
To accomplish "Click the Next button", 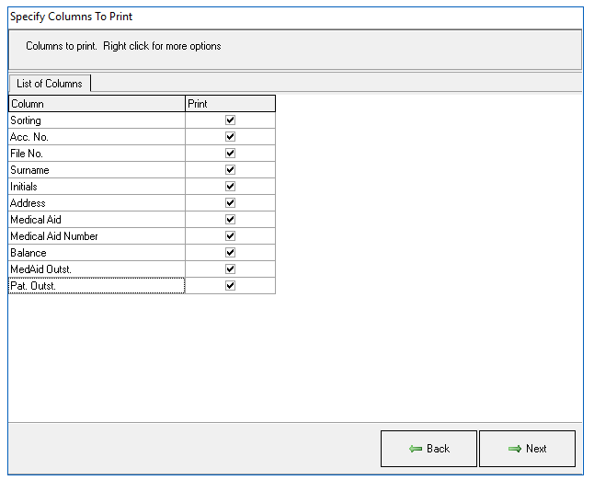I will [x=527, y=449].
